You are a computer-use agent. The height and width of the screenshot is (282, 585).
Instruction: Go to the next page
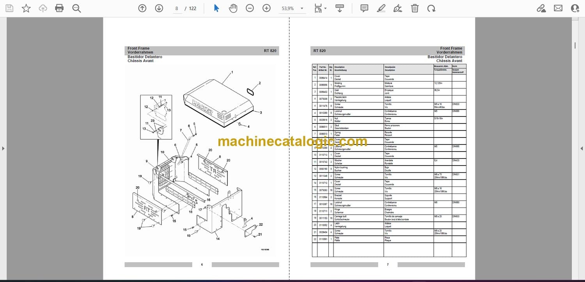coord(159,8)
